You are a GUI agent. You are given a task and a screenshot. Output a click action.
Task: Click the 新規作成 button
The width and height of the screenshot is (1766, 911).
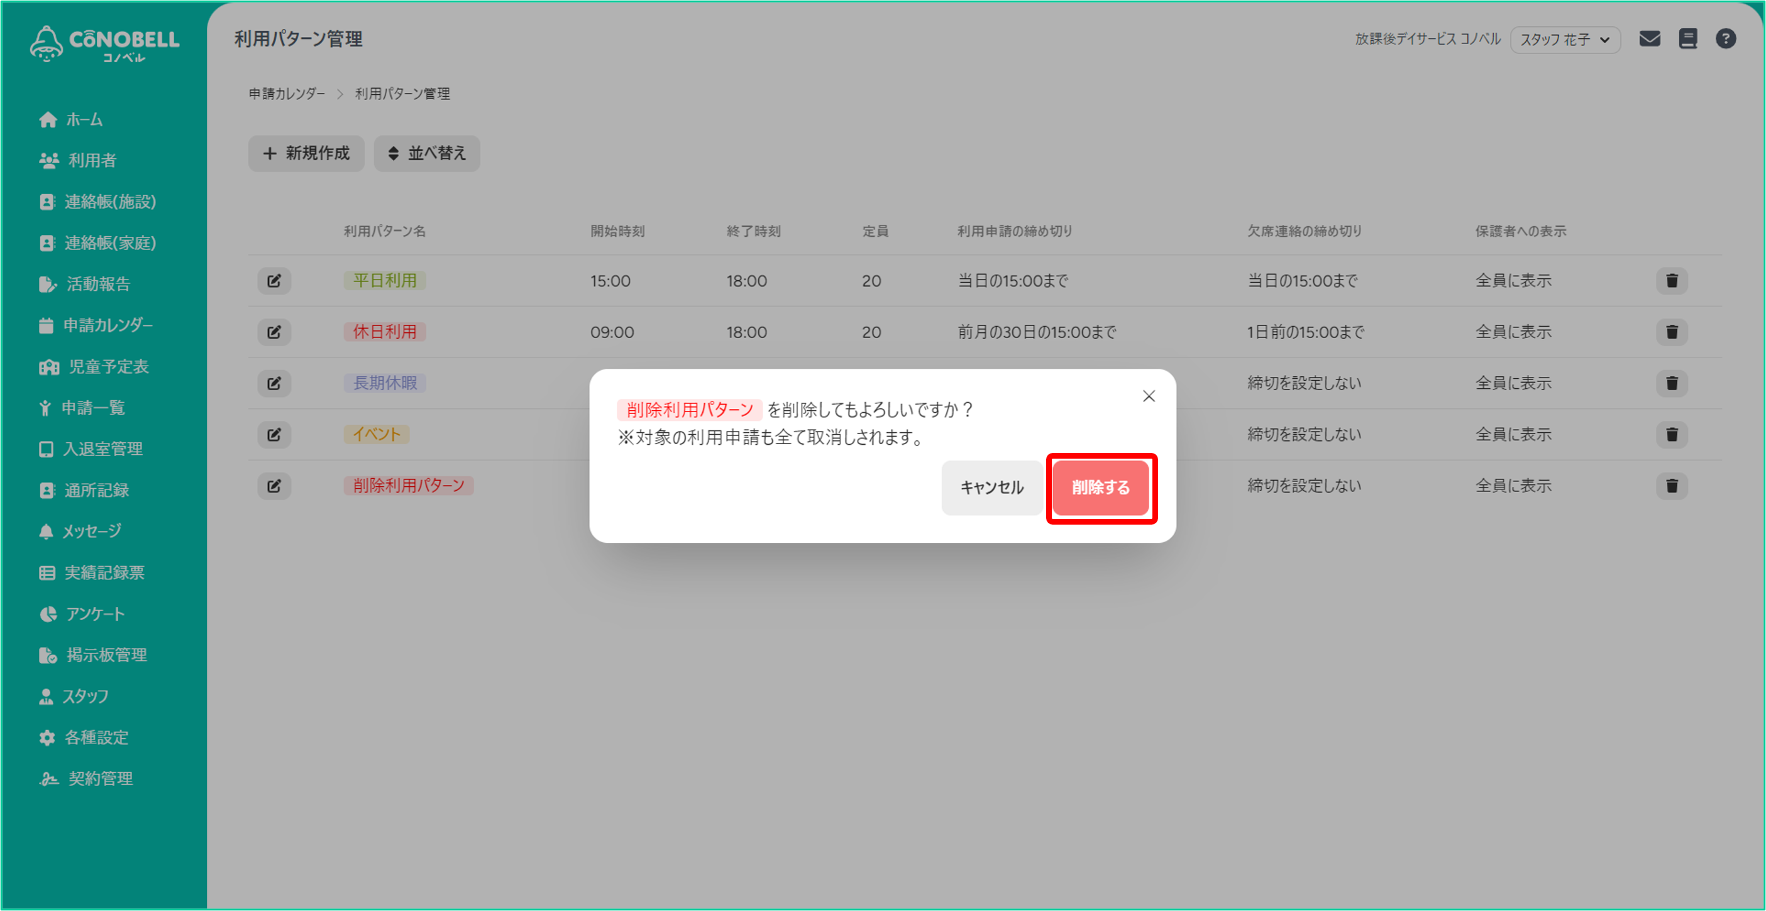point(306,153)
